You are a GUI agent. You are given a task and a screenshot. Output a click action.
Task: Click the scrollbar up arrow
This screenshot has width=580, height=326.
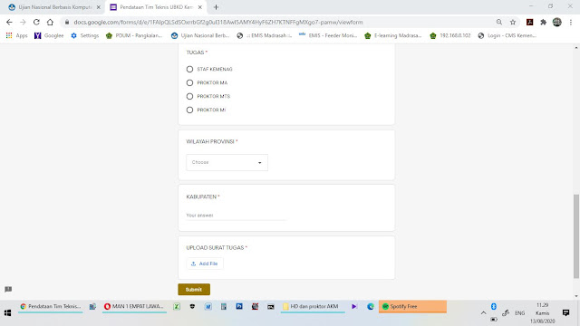pyautogui.click(x=576, y=48)
